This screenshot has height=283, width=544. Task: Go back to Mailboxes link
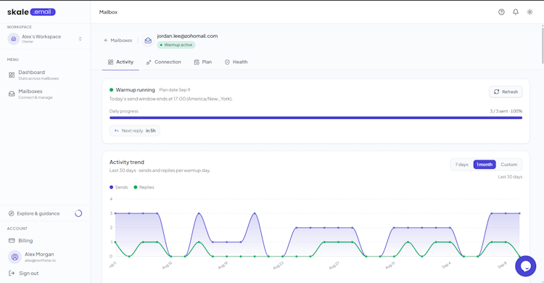[118, 41]
